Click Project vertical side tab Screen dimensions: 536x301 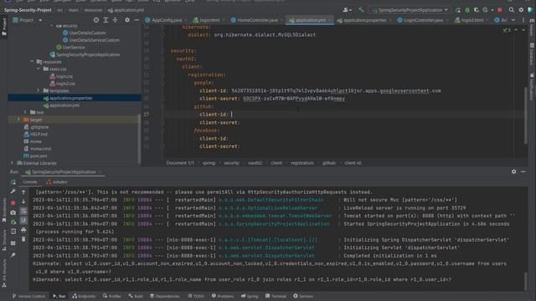pyautogui.click(x=4, y=28)
